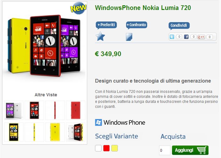221x158 pixels.
Task: Share the product via the Twitter icon
Action: tap(172, 37)
